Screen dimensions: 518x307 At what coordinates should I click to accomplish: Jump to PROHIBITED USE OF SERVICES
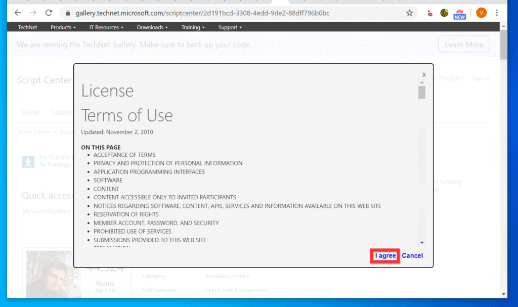[x=132, y=231]
